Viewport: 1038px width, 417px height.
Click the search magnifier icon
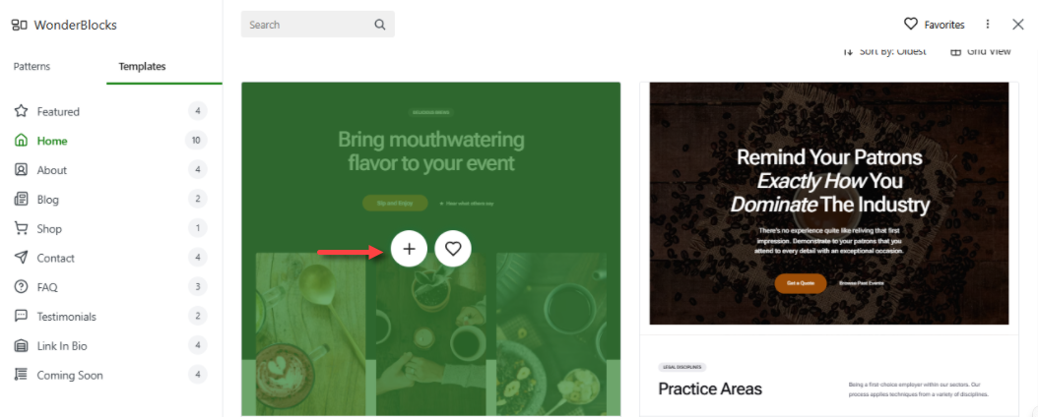[x=380, y=25]
